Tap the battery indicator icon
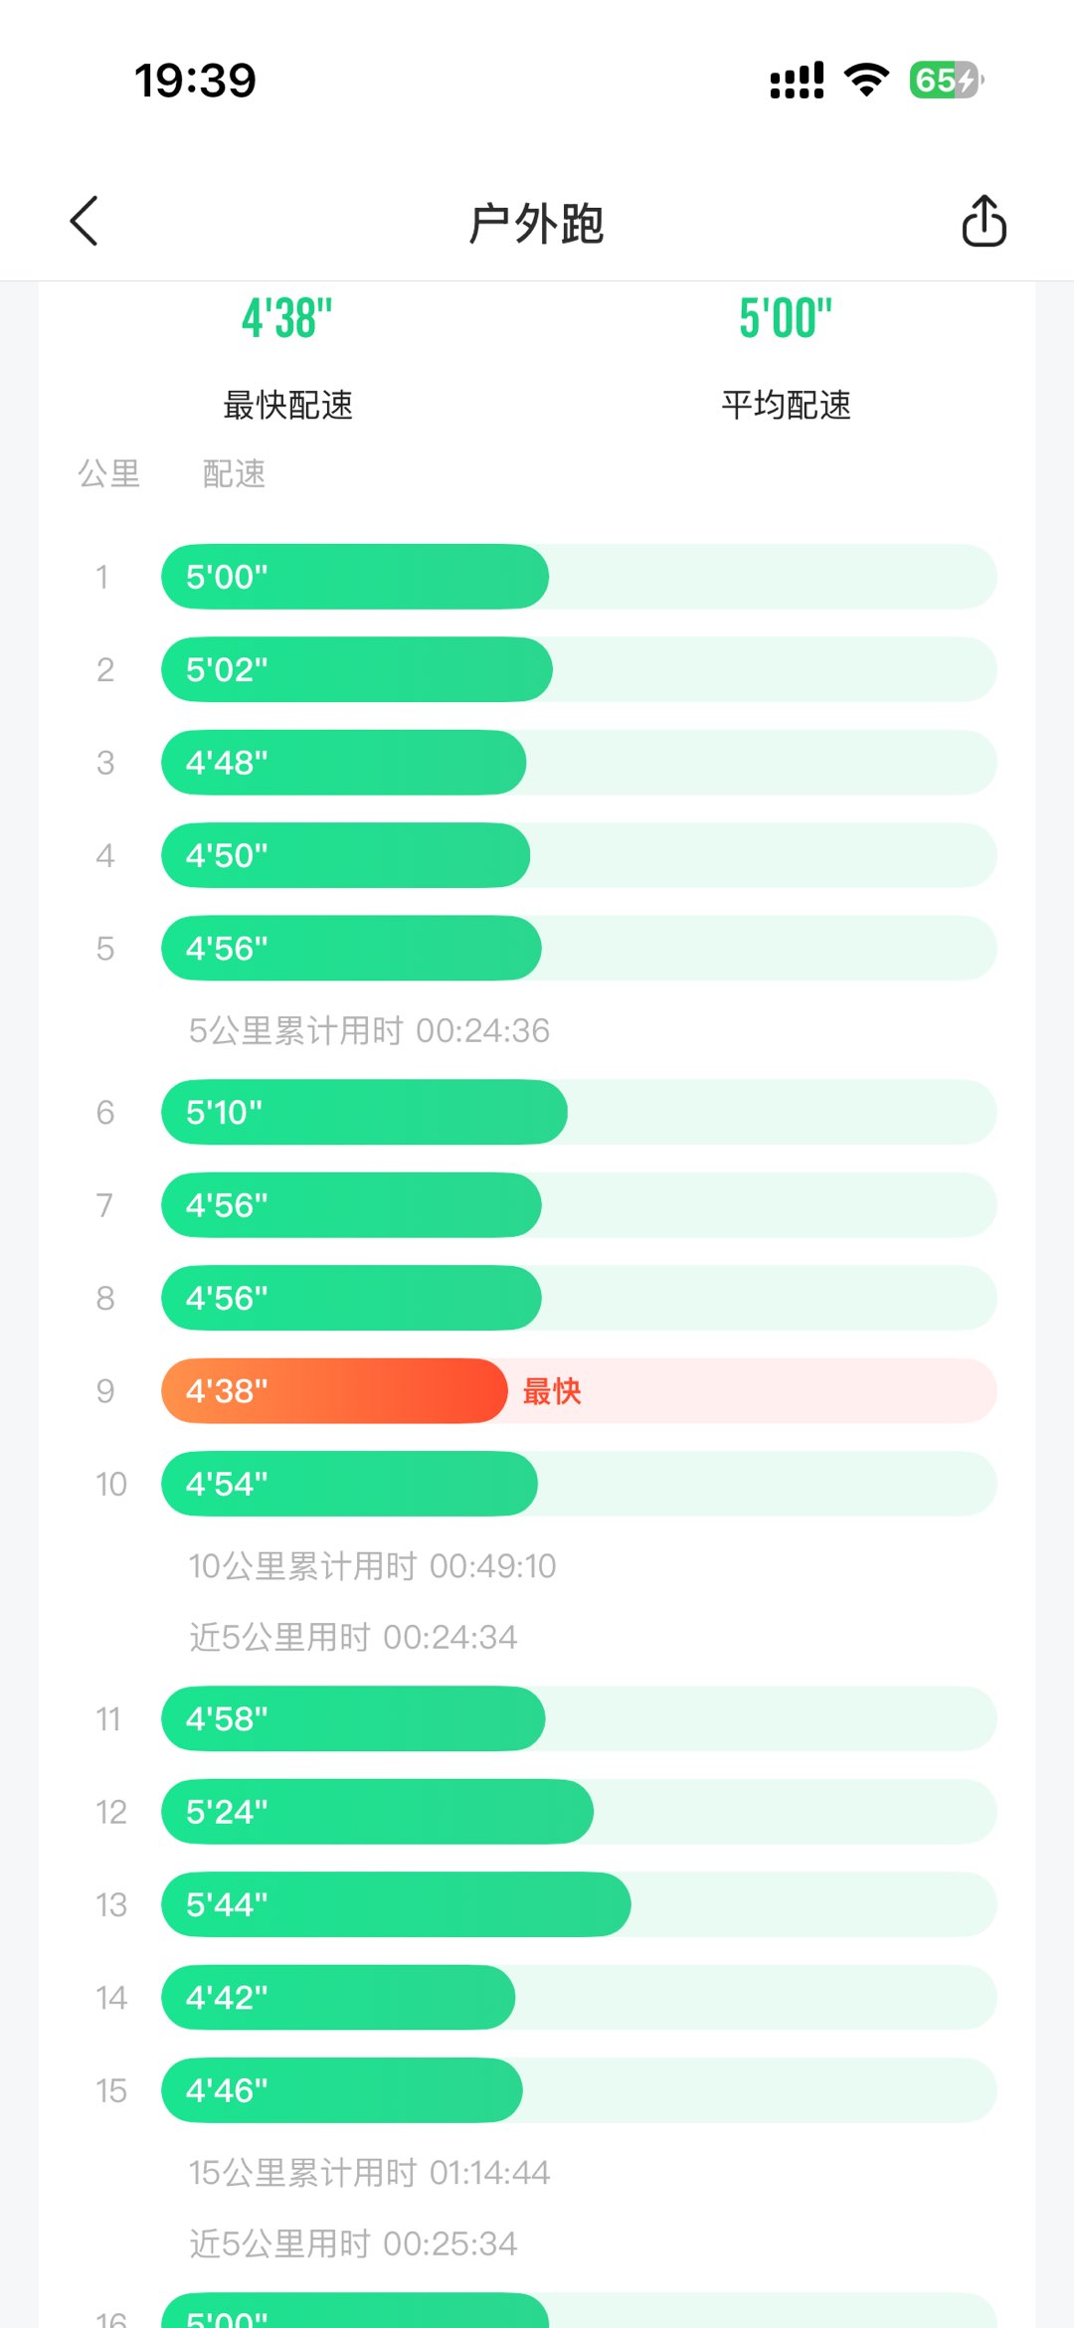Image resolution: width=1074 pixels, height=2328 pixels. [x=946, y=80]
